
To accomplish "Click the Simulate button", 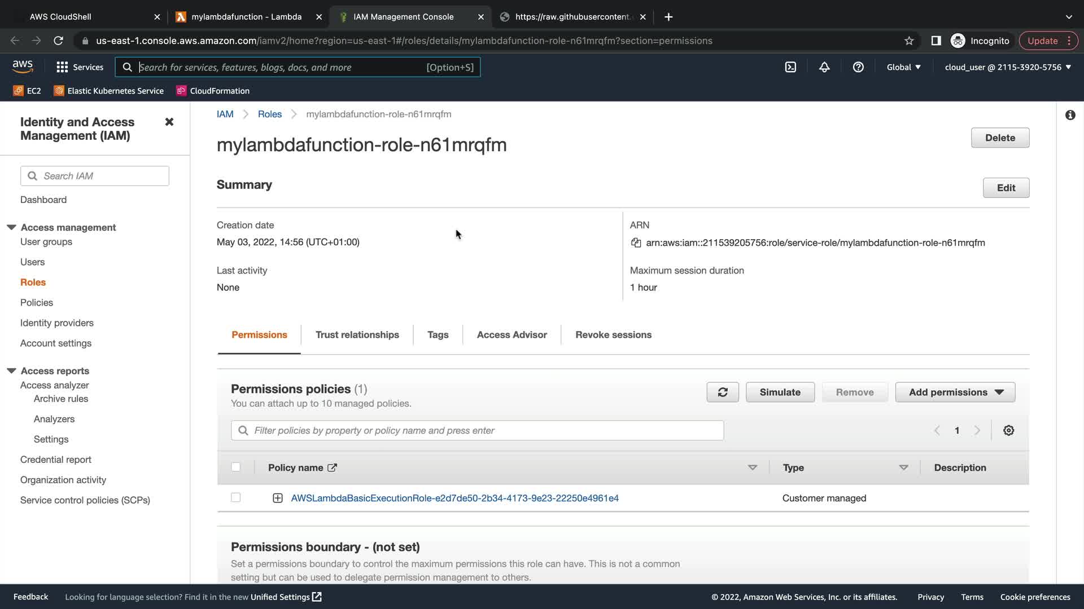I will pos(780,392).
